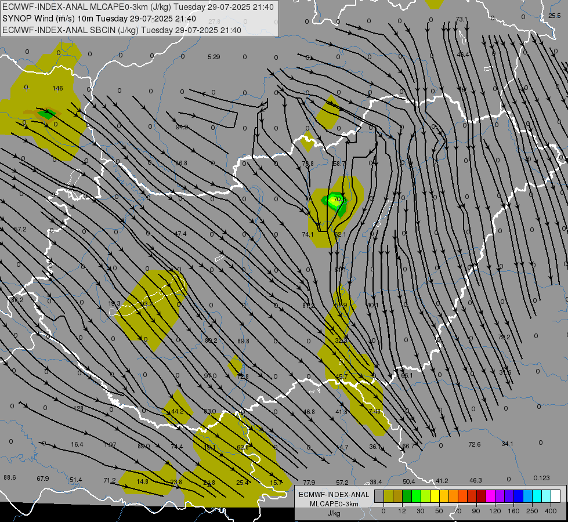Click the map value 74.1

307,234
